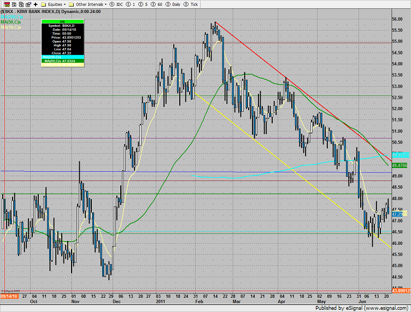Click the Dec month label on time axis
Screen dimensions: 411x312
[x=116, y=302]
